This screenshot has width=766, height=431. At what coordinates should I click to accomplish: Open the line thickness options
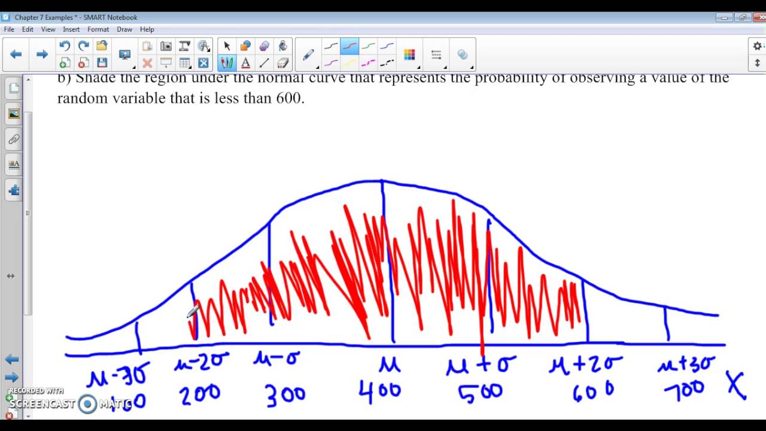436,55
